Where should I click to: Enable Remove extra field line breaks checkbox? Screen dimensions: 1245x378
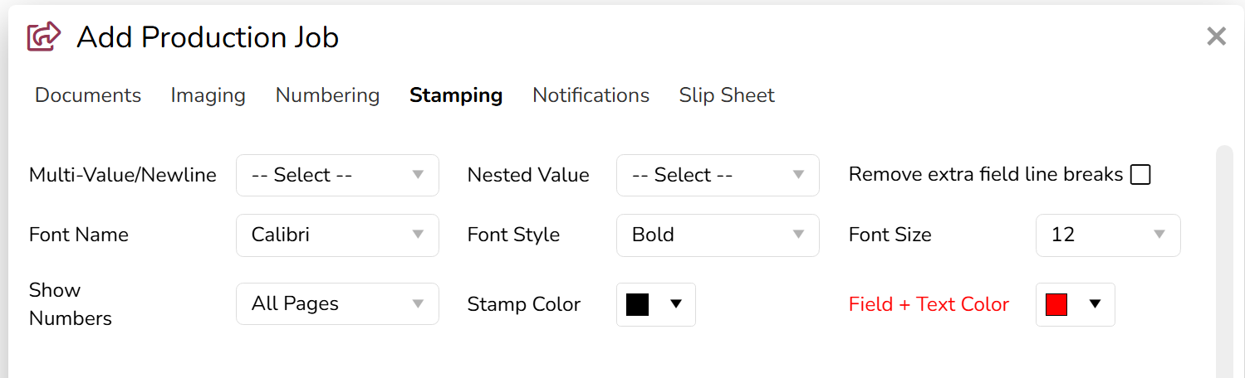[1140, 175]
